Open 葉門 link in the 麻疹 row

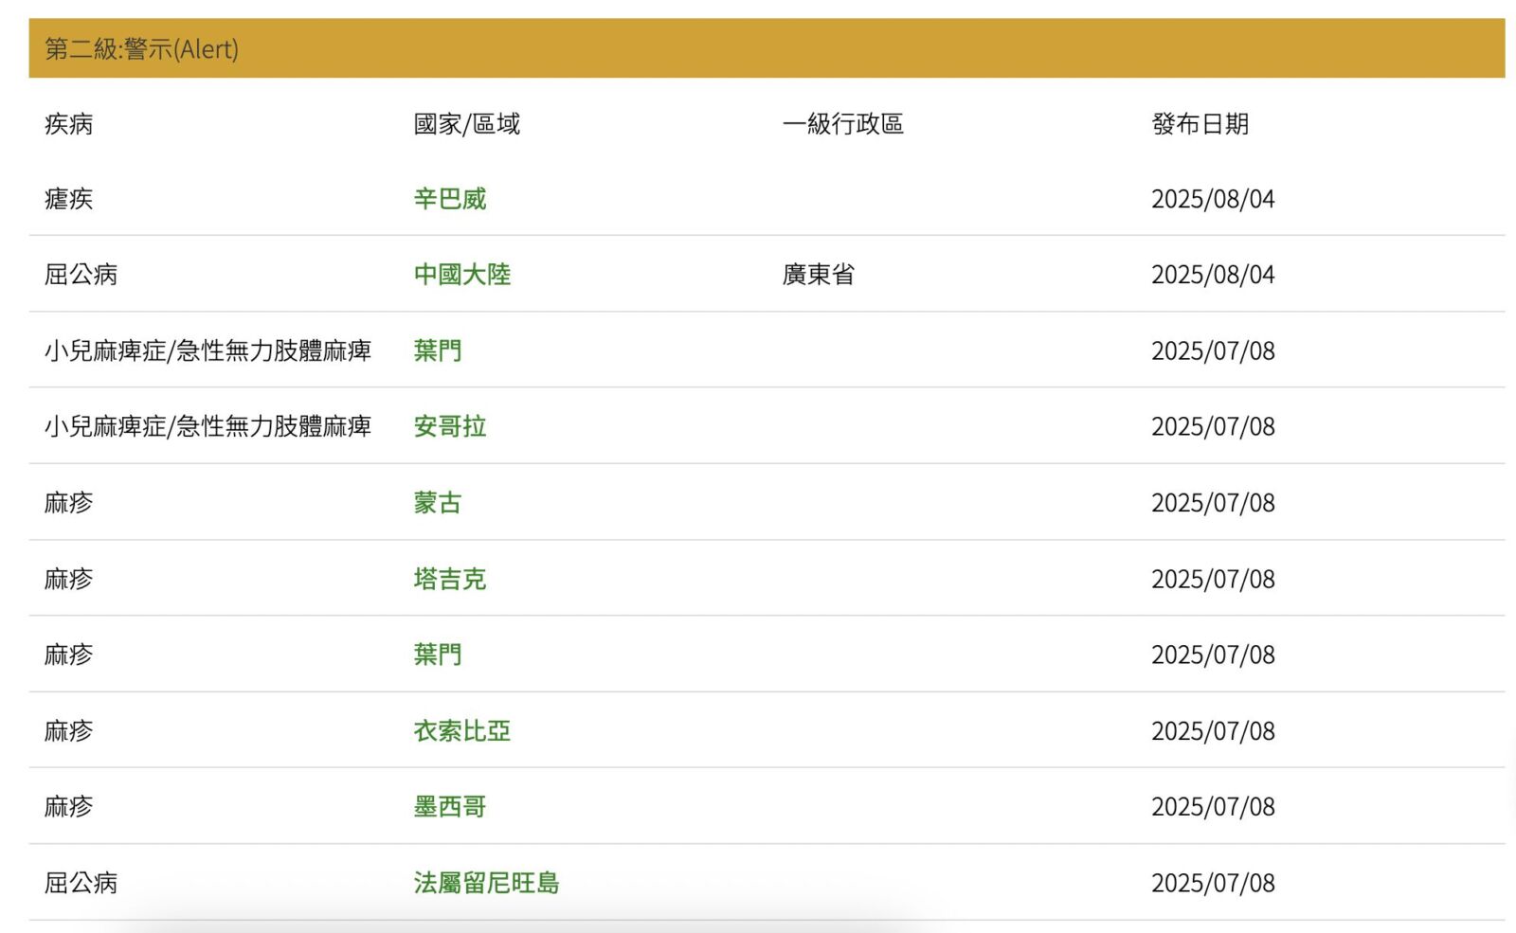437,655
